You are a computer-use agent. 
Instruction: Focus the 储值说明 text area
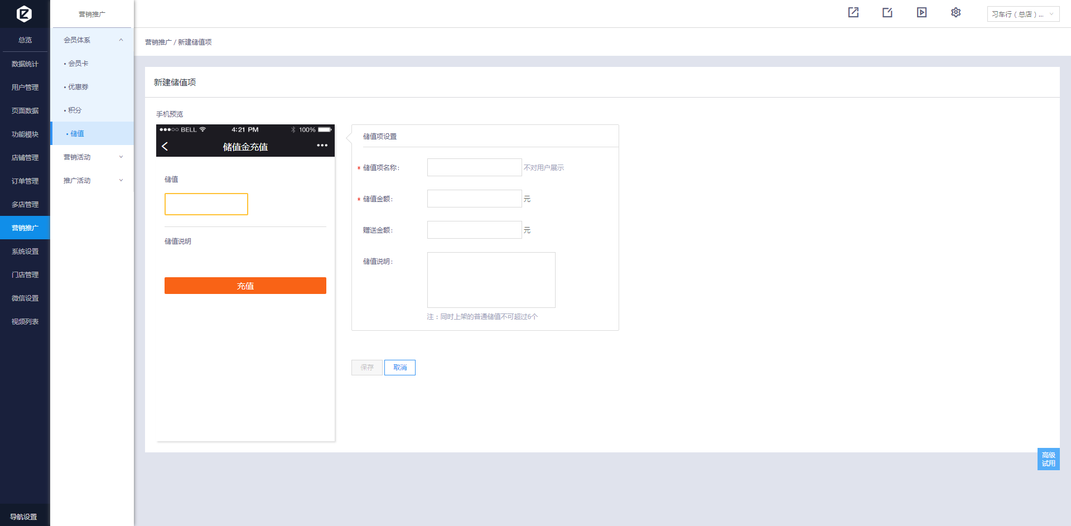[491, 279]
